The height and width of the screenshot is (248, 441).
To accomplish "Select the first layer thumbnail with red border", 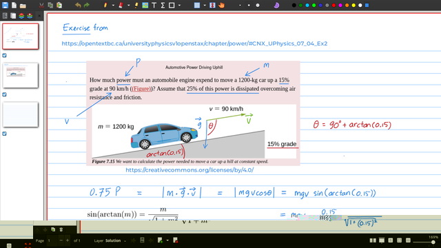I will click(21, 37).
